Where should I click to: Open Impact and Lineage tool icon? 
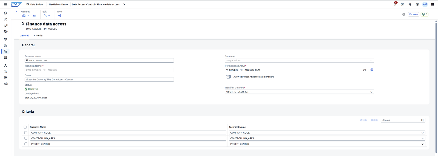(x=60, y=16)
